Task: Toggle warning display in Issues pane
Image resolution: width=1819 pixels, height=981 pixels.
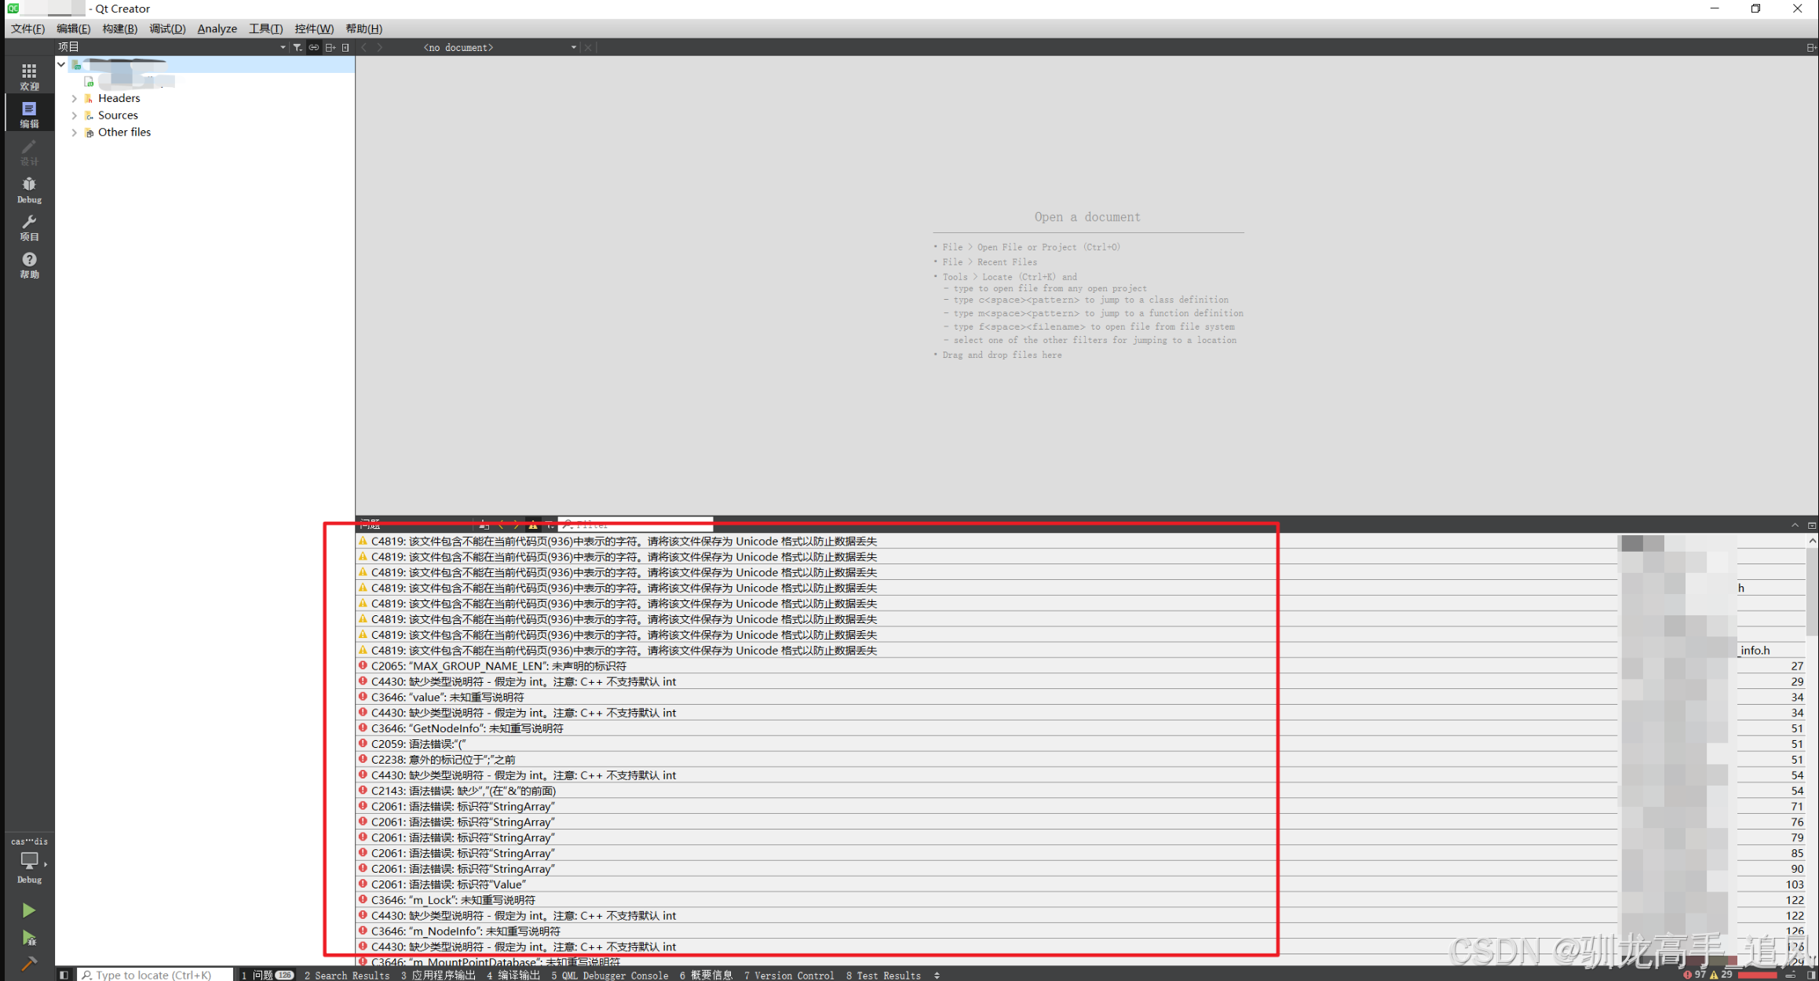Action: pyautogui.click(x=533, y=524)
